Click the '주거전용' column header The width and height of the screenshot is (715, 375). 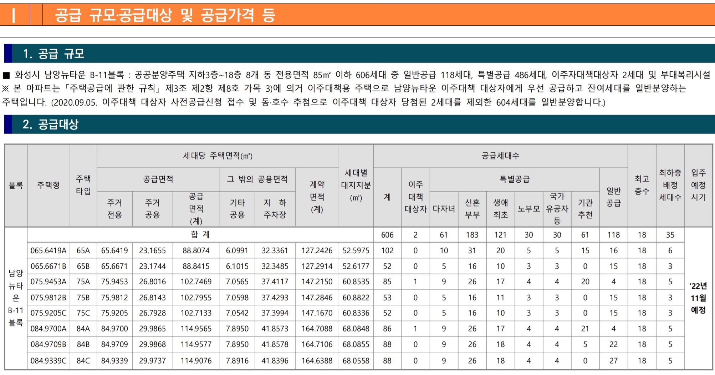click(114, 209)
